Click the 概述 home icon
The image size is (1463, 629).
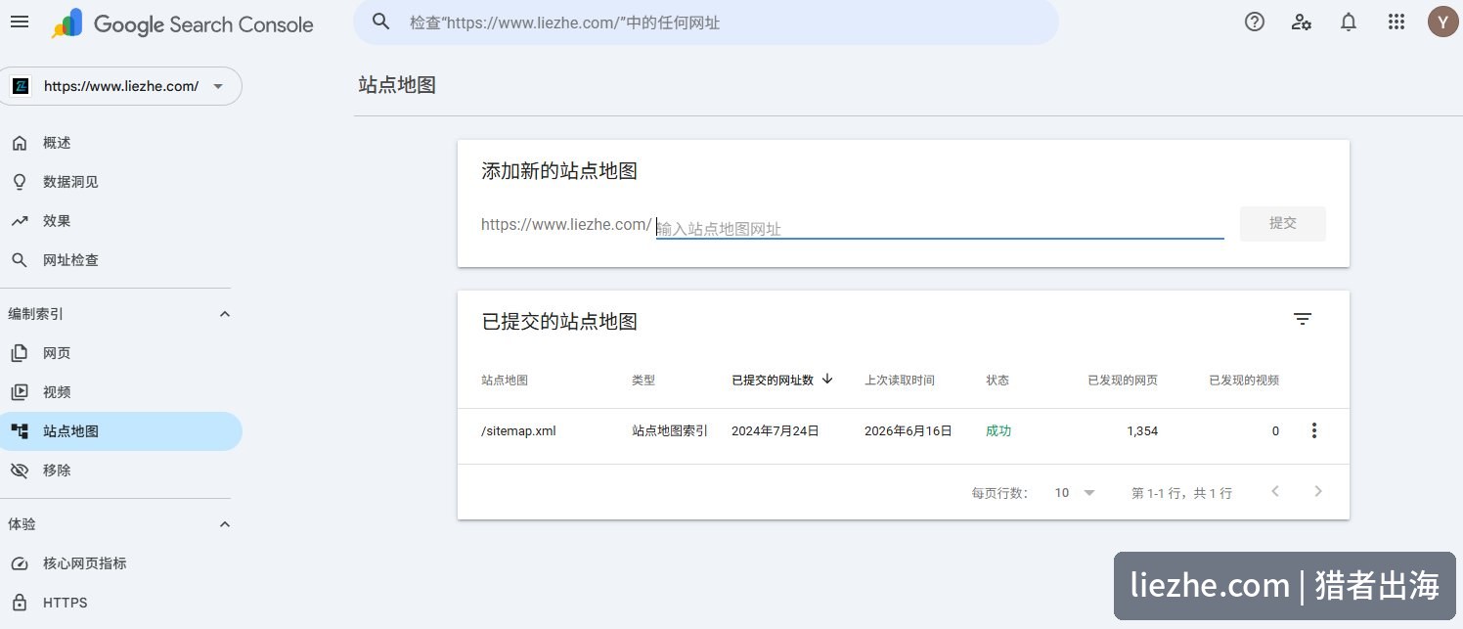point(20,143)
